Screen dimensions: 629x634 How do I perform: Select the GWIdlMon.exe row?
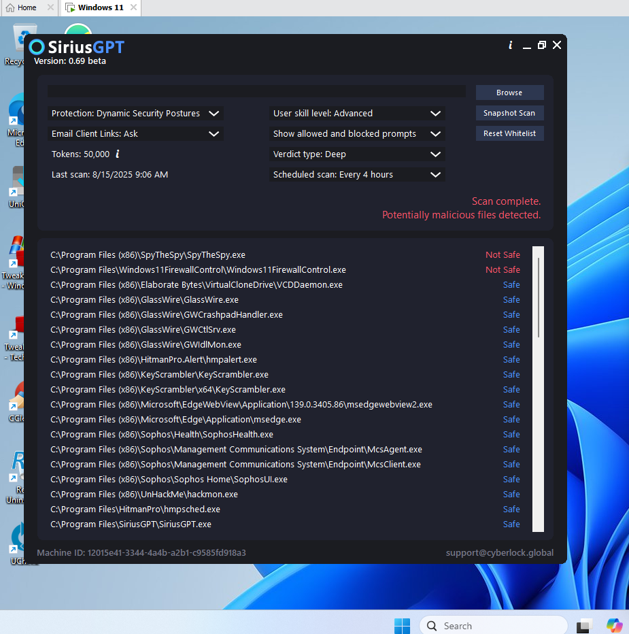[285, 344]
